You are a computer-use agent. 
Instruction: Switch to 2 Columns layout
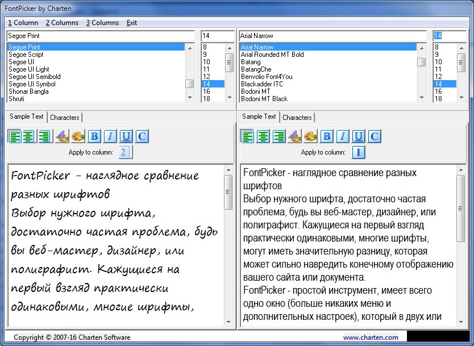click(62, 23)
